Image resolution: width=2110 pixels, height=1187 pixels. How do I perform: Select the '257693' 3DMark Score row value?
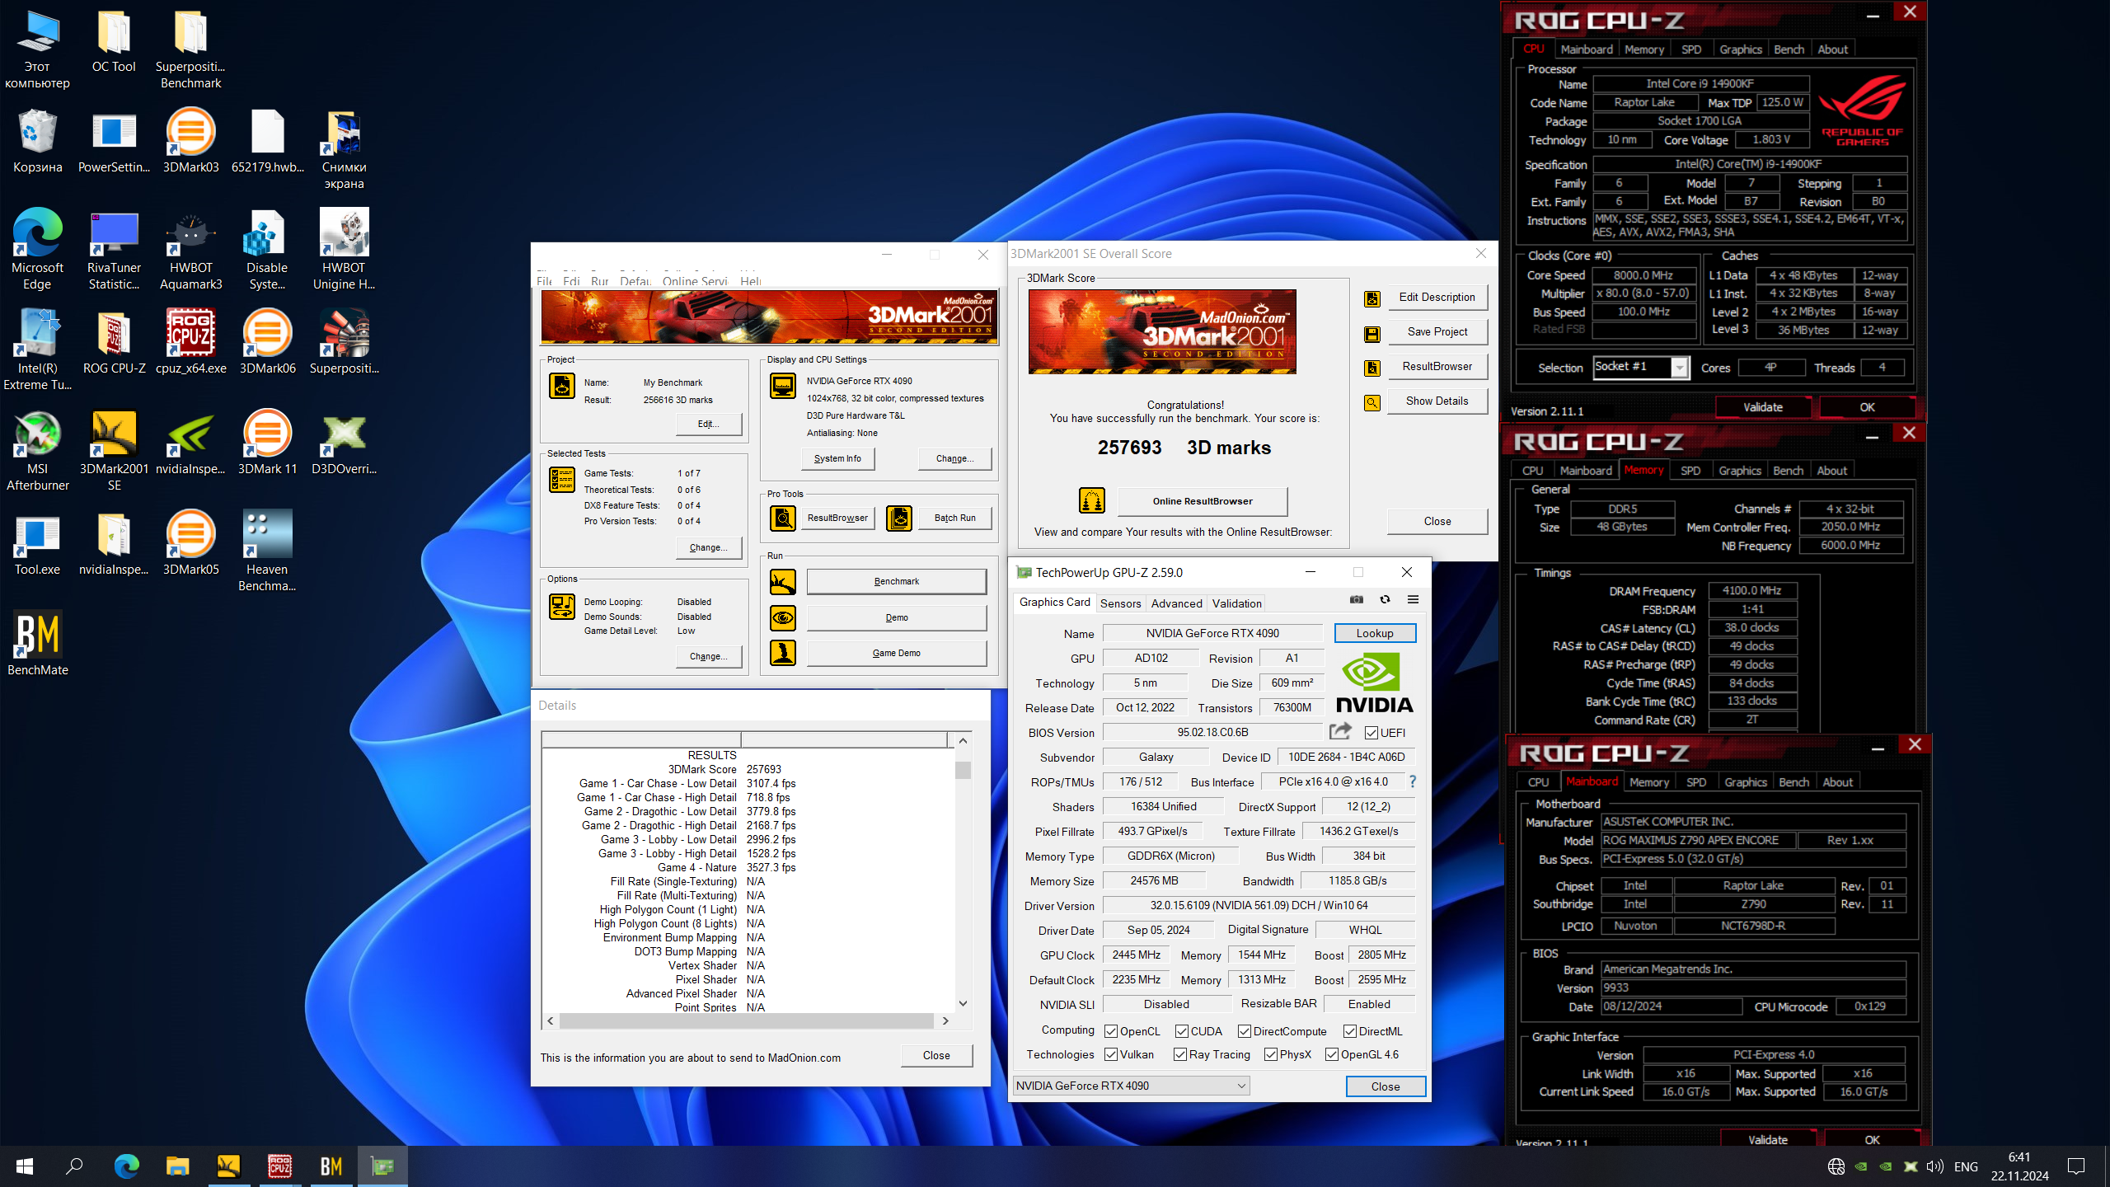764,769
